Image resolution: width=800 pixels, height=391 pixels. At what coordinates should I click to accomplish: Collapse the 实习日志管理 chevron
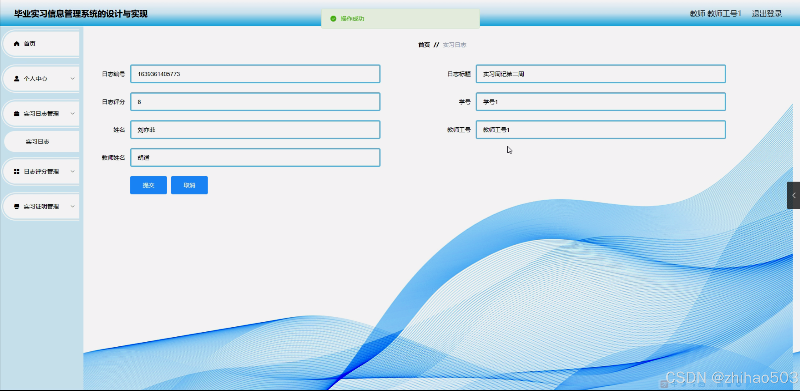pos(73,114)
